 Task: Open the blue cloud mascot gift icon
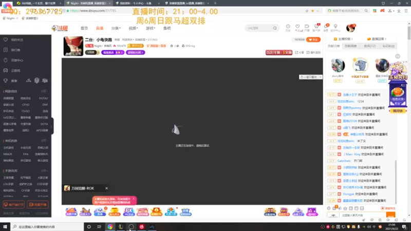pyautogui.click(x=100, y=211)
